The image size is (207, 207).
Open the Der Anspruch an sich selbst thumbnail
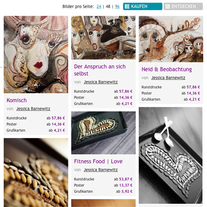103,38
